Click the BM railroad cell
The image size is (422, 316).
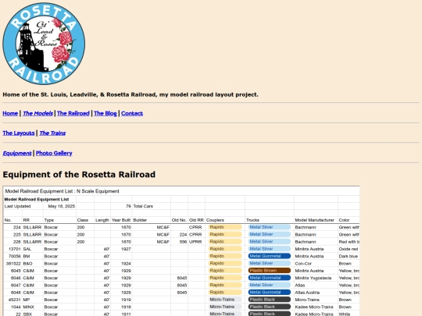click(32, 257)
